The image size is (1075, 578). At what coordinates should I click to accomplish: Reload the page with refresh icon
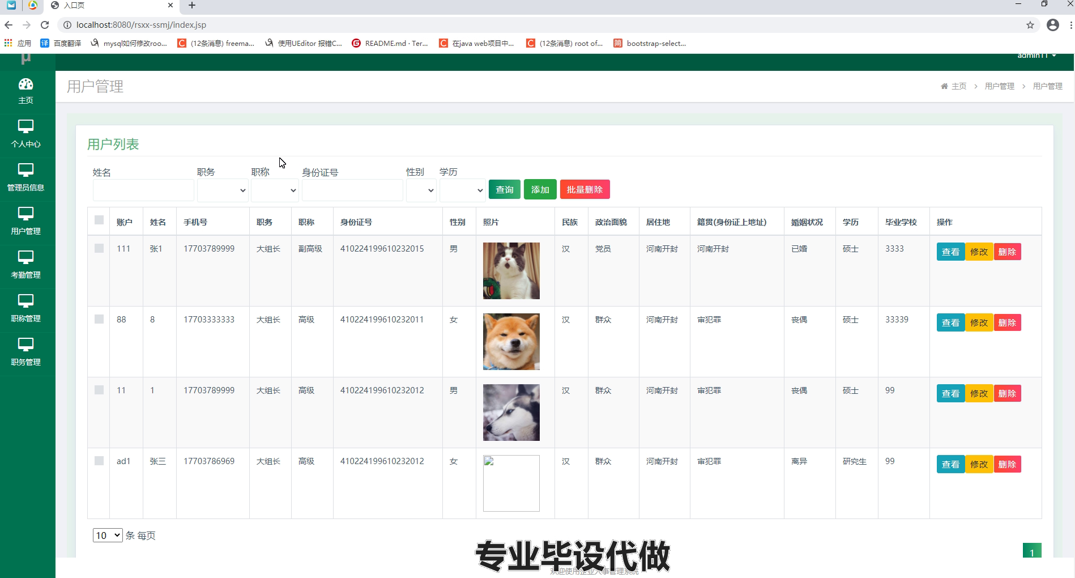(x=45, y=25)
